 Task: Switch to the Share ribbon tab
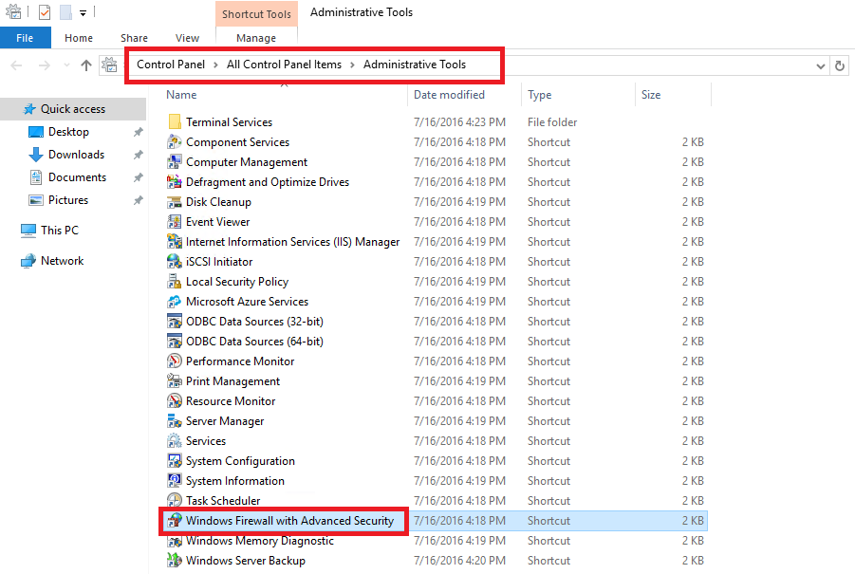point(134,38)
